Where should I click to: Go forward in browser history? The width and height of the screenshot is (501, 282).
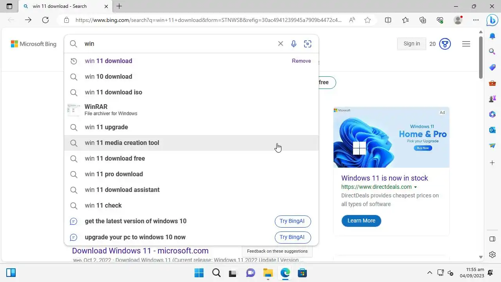[x=28, y=20]
